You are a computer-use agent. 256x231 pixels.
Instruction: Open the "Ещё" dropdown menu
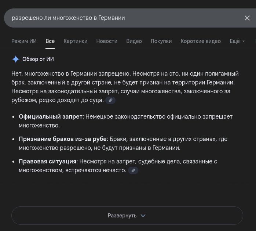[237, 41]
